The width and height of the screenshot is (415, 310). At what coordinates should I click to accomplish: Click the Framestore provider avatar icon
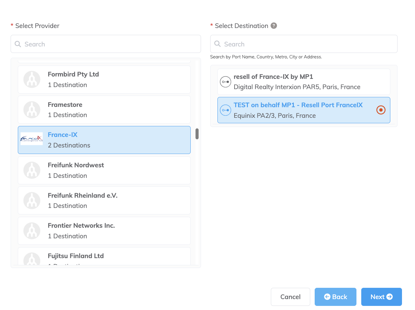coord(32,110)
